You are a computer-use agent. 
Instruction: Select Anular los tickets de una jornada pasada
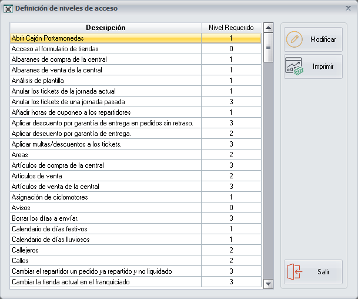[x=106, y=102]
